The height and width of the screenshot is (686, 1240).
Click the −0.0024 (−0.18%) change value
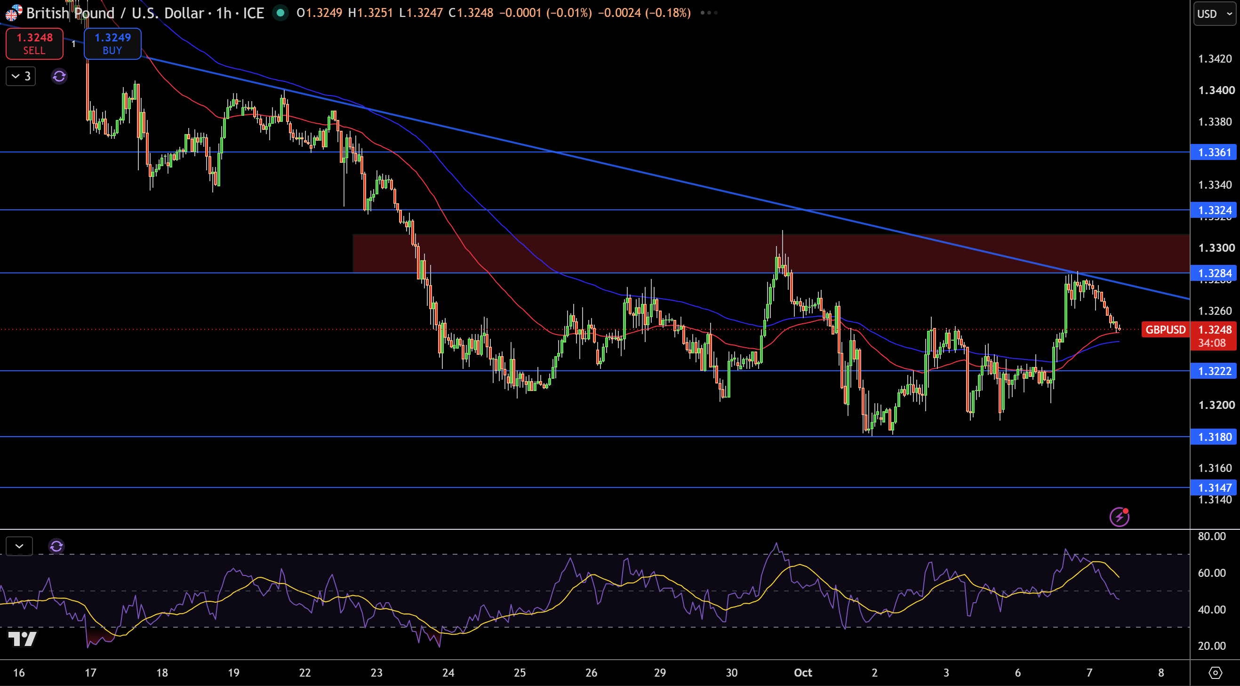point(645,13)
